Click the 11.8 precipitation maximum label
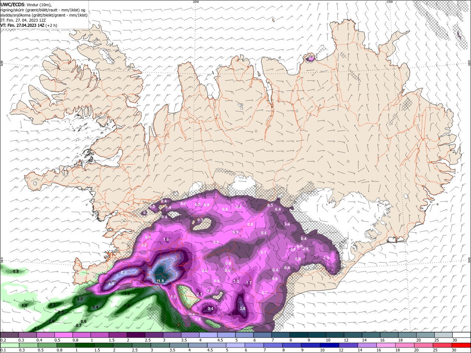471x353 pixels. pyautogui.click(x=160, y=281)
